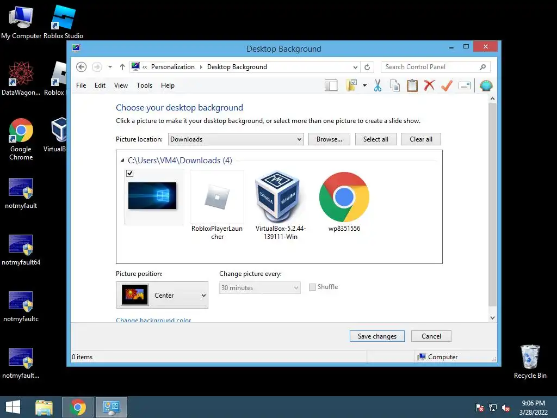Screen dimensions: 557x418
Task: Switch to Chrome in the taskbar
Action: [78, 407]
